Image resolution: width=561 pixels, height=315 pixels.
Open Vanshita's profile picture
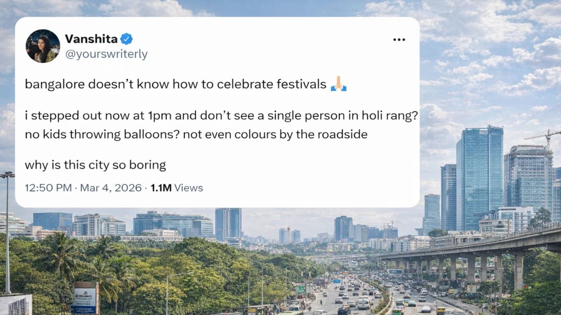[43, 46]
